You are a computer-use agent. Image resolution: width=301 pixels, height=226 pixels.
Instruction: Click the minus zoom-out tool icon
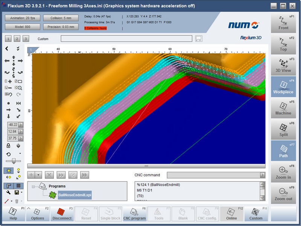click(x=8, y=88)
